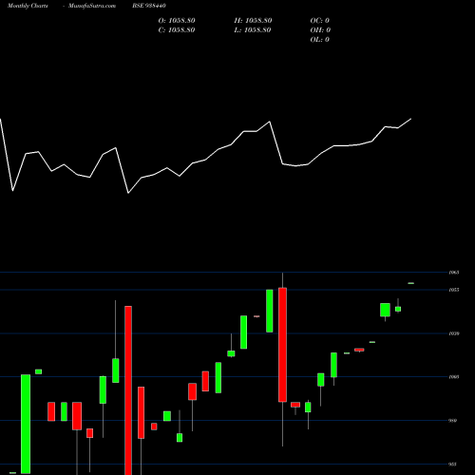Click the "Monthly Charts" title text
This screenshot has height=475, width=475.
(28, 6)
